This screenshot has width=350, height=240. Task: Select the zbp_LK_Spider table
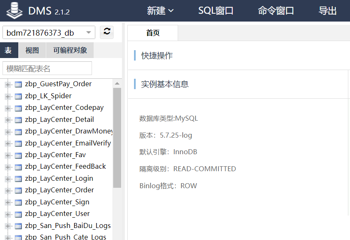(x=48, y=96)
